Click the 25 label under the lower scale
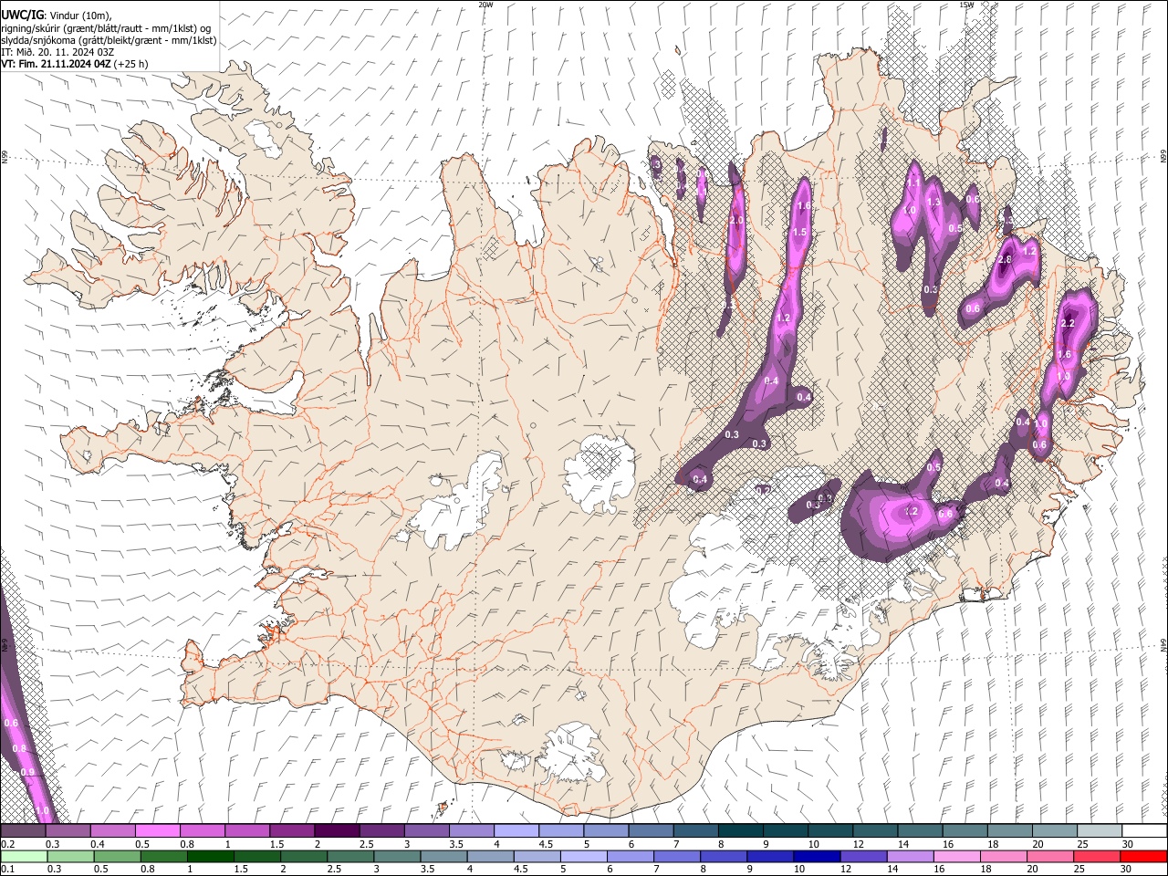1168x876 pixels. click(x=1079, y=870)
